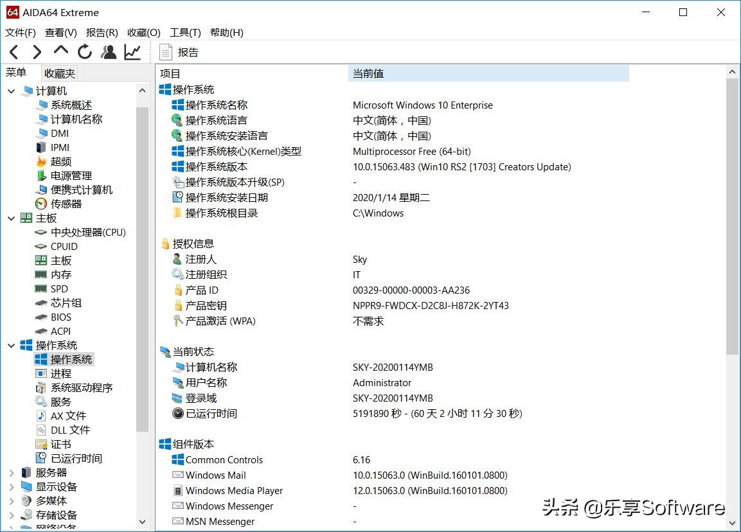741x532 pixels.
Task: Collapse the 计算机 tree branch
Action: pyautogui.click(x=10, y=91)
